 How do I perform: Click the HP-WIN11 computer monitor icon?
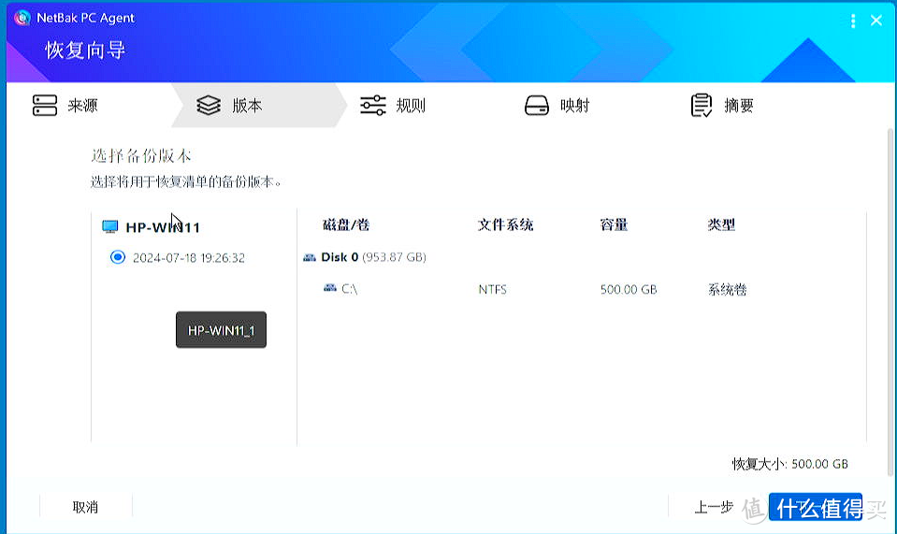[109, 227]
